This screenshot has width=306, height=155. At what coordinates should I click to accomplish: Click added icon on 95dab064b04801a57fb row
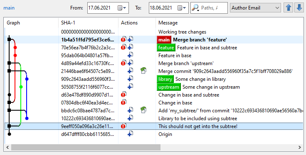pyautogui.click(x=131, y=55)
